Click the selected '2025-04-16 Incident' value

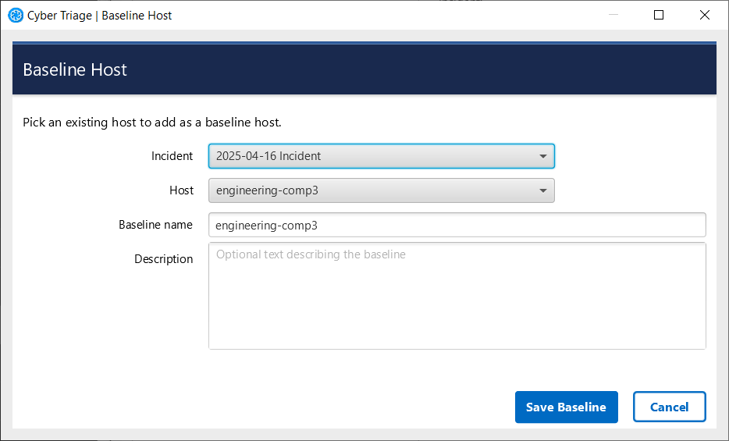coord(268,156)
